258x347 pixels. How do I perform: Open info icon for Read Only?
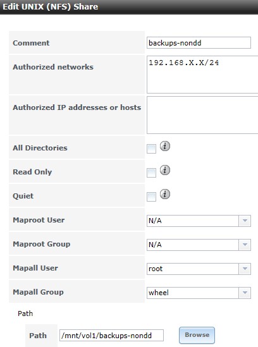(x=165, y=170)
